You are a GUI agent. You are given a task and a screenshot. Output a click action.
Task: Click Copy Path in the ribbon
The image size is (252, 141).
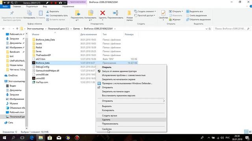[x=57, y=16]
